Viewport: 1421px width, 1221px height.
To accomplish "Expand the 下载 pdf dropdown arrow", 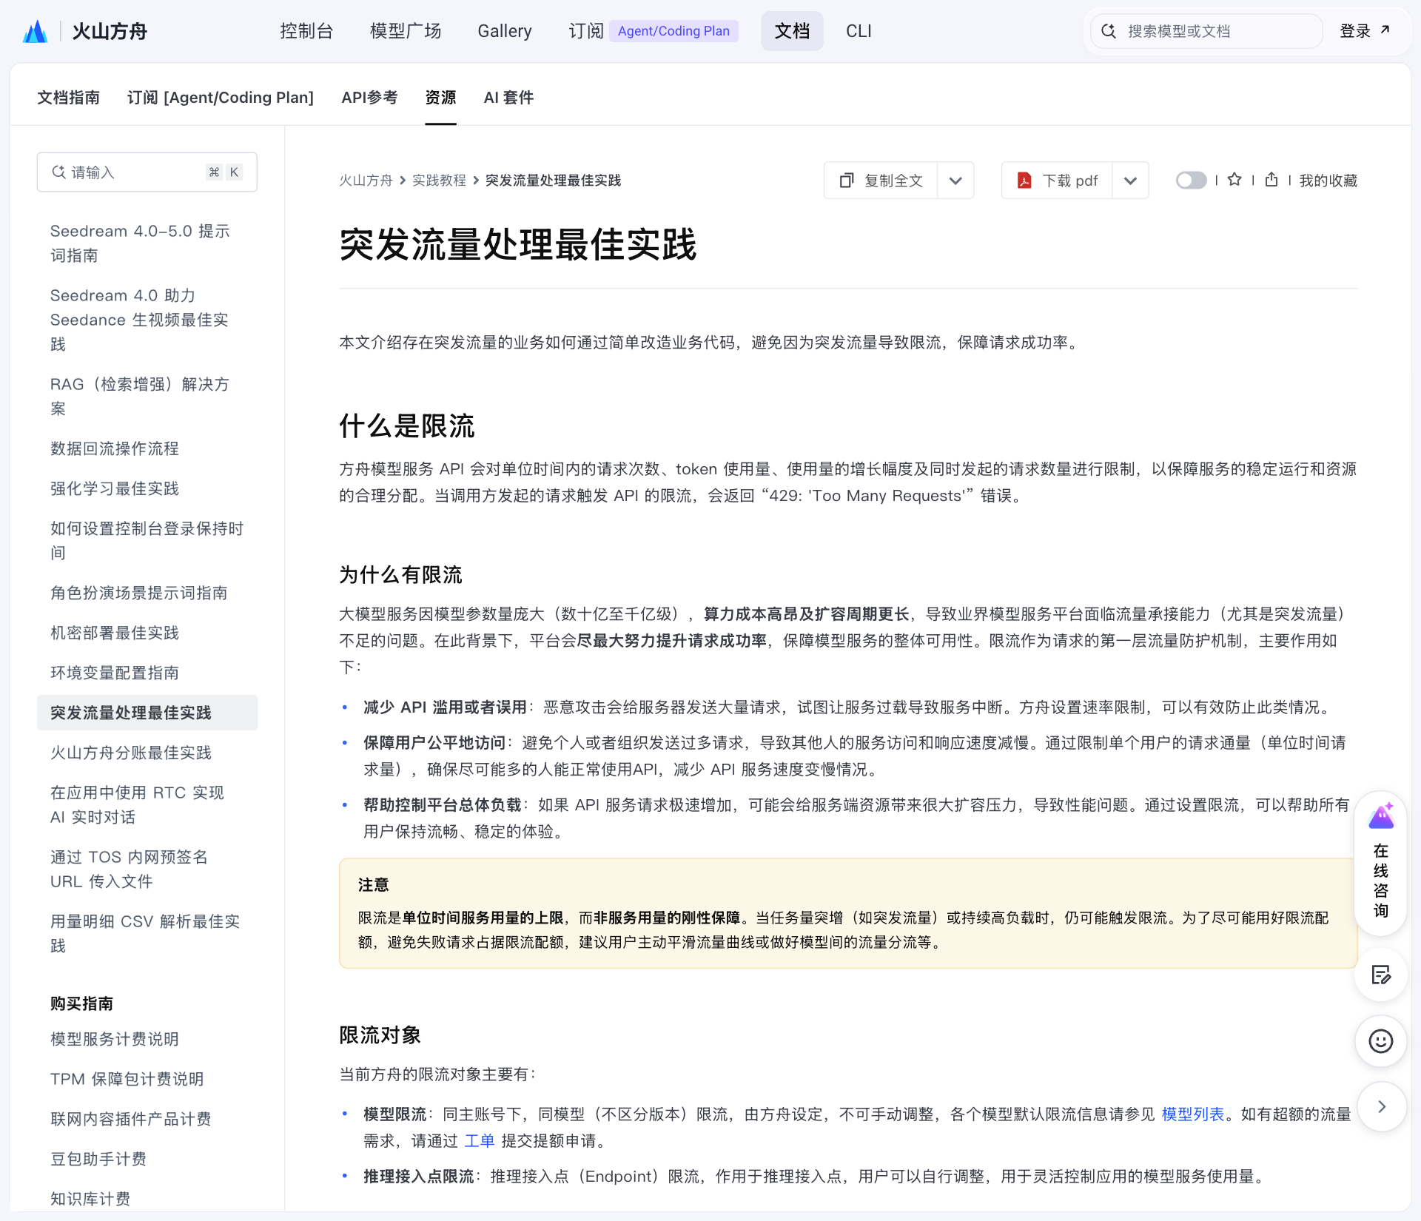I will tap(1130, 181).
